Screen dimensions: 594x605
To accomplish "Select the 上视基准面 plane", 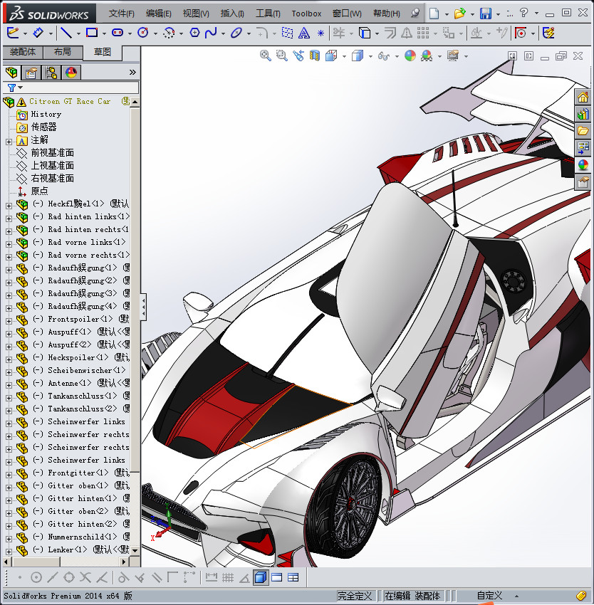I will point(52,165).
